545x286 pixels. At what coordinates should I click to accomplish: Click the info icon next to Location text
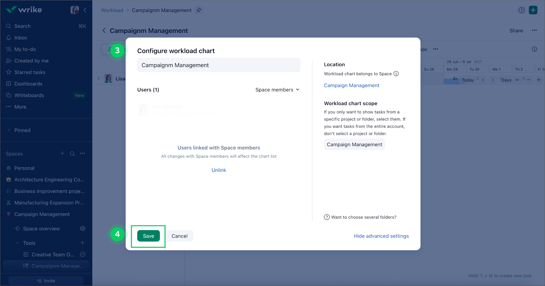(396, 74)
